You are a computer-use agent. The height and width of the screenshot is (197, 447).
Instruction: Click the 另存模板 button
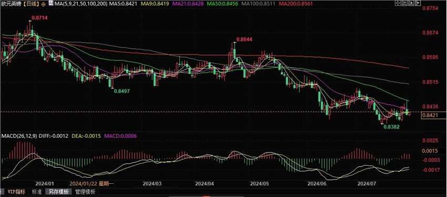click(x=59, y=192)
